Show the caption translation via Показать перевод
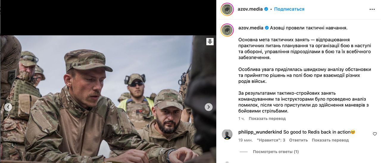Image resolution: width=381 pixels, height=163 pixels. [267, 118]
